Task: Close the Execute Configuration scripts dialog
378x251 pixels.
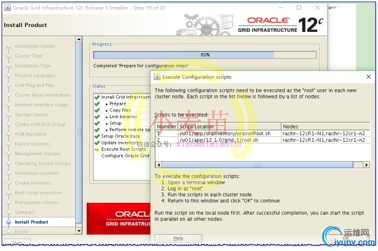Action: pos(368,77)
